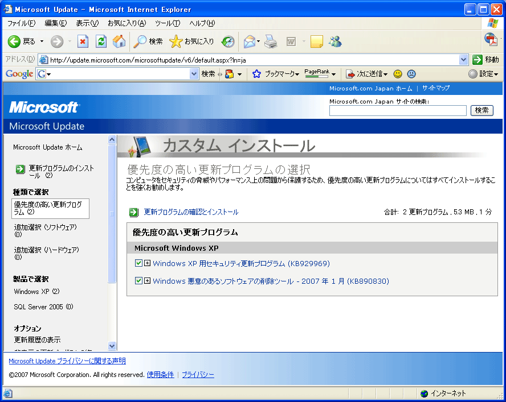This screenshot has height=402, width=506.
Task: Select Windows XP (2) product filter
Action: (x=37, y=292)
